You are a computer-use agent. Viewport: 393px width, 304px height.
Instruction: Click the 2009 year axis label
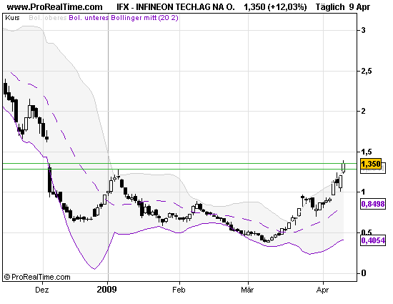tap(106, 290)
